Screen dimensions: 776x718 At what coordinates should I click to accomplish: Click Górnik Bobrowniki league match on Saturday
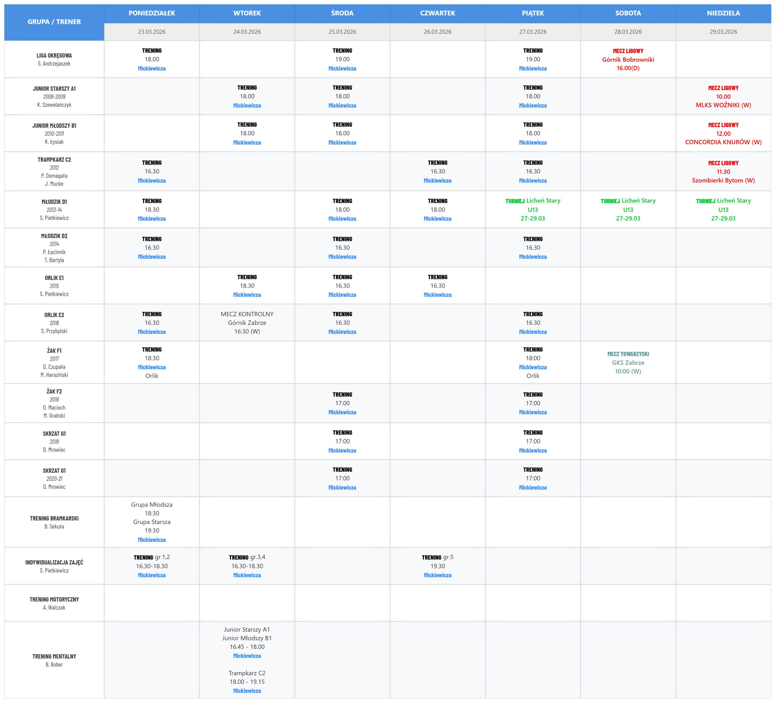coord(627,59)
